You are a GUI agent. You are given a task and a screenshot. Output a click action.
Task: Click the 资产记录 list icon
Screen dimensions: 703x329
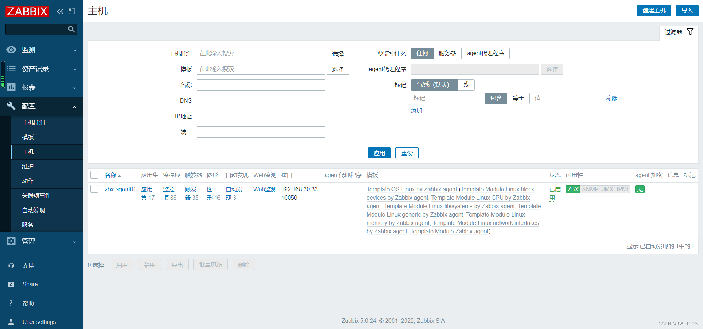click(11, 68)
